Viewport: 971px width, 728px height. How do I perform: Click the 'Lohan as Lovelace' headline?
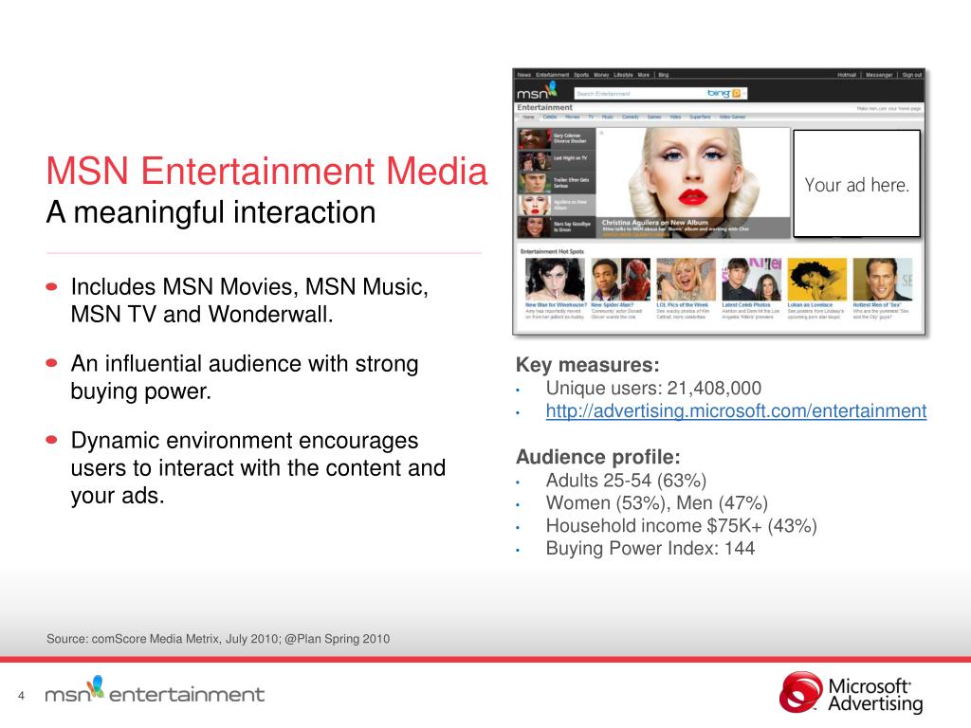pyautogui.click(x=810, y=305)
